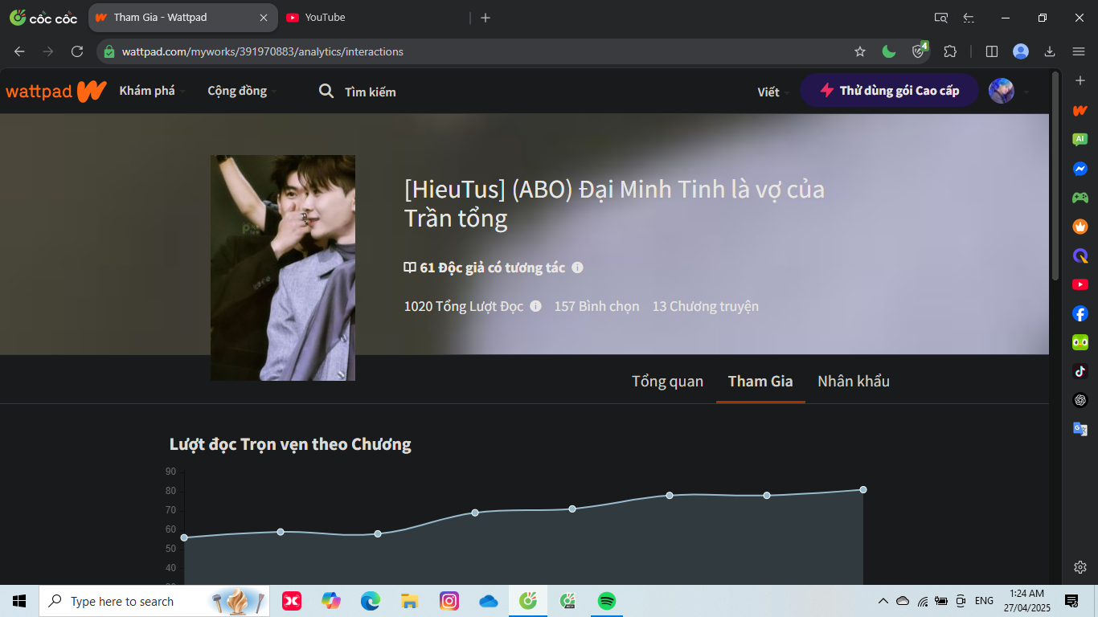The height and width of the screenshot is (617, 1098).
Task: Open the Viết dropdown in the header
Action: coord(772,92)
